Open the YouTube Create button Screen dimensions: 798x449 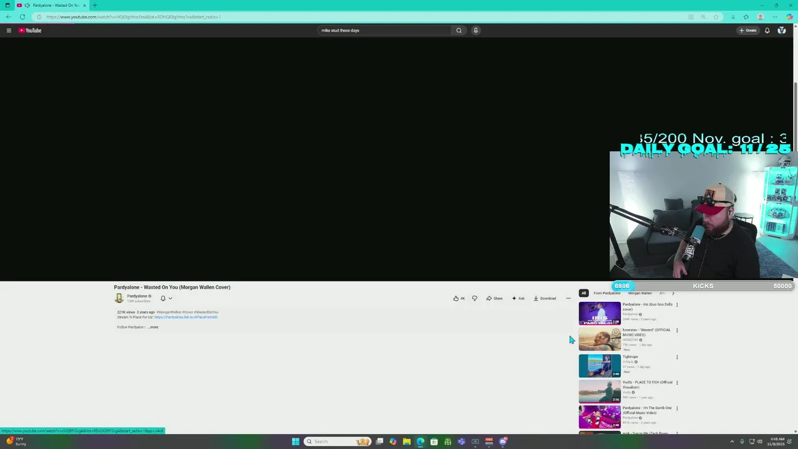[x=748, y=30]
